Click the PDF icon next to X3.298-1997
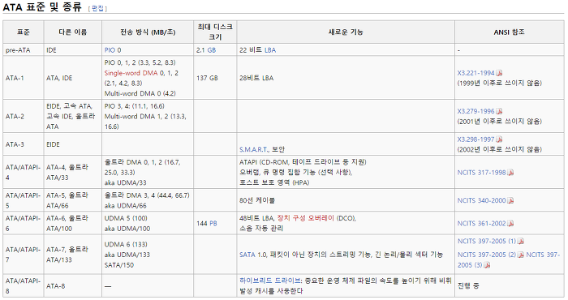568x300 pixels. [499, 139]
